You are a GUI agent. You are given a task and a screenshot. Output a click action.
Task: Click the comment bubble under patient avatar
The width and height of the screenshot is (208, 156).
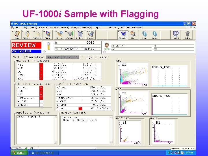104,52
